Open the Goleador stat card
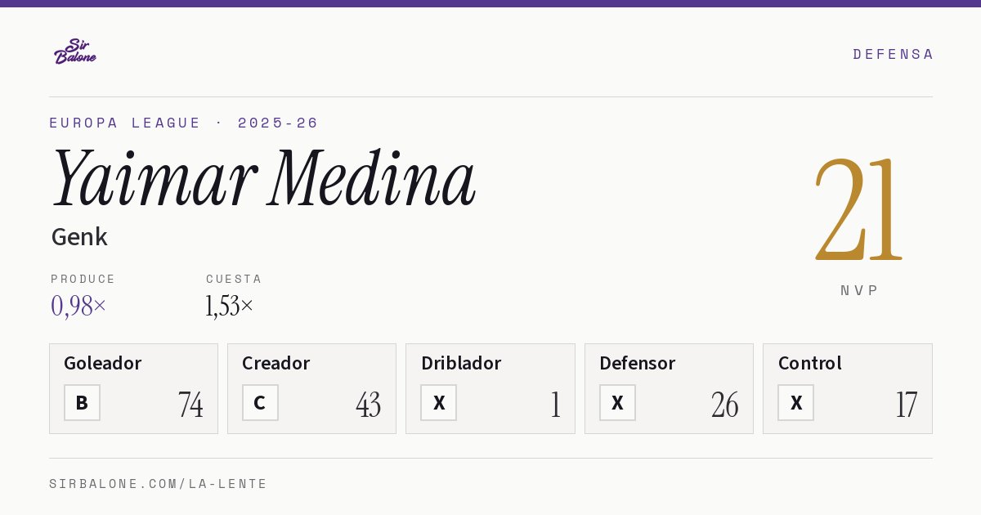 [133, 388]
